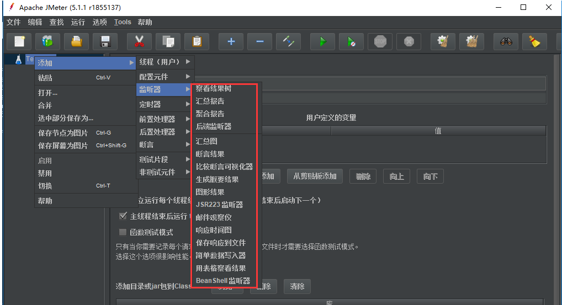
Task: Choose 汇总报告 listener
Action: (225, 101)
